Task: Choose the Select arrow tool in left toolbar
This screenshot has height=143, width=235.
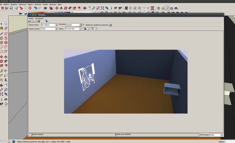Action: tap(1, 24)
